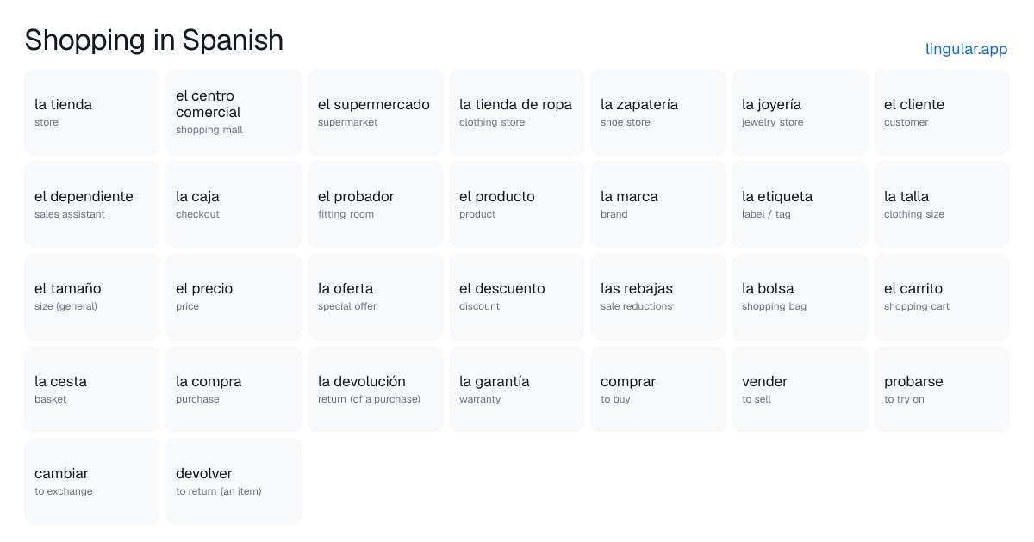
Task: Select the "cambiar" to exchange card
Action: 92,481
